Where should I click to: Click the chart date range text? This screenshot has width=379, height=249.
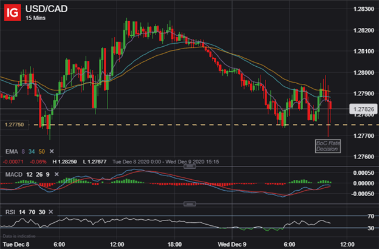pos(166,162)
